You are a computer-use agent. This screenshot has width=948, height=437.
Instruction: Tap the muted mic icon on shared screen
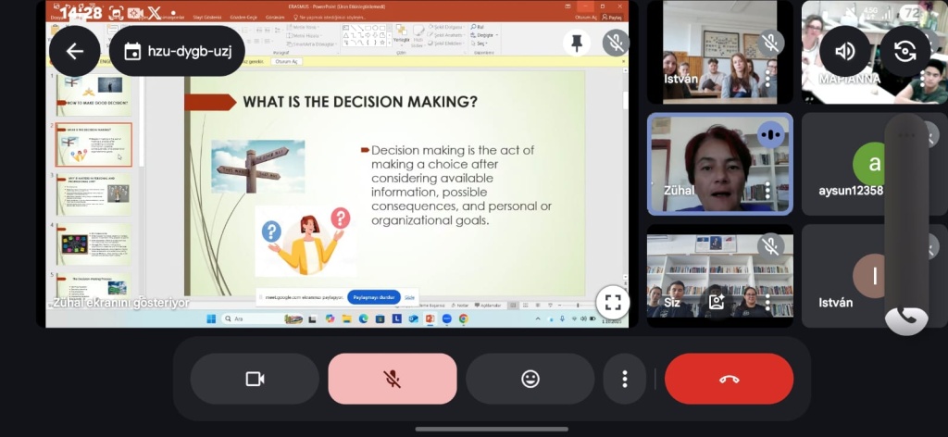[615, 43]
